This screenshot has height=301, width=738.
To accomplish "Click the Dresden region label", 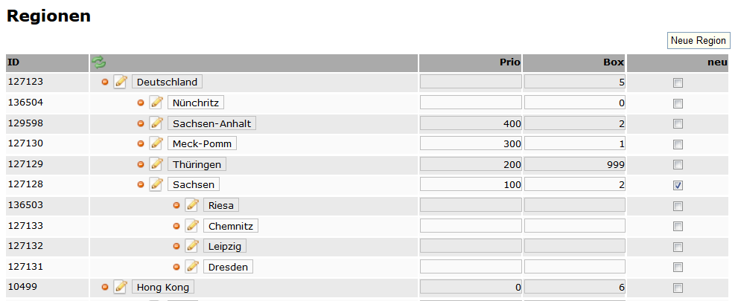I will point(228,266).
